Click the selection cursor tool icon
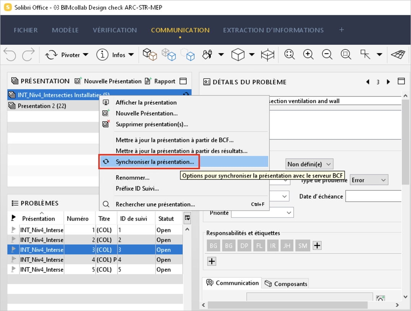The width and height of the screenshot is (411, 311). [365, 55]
